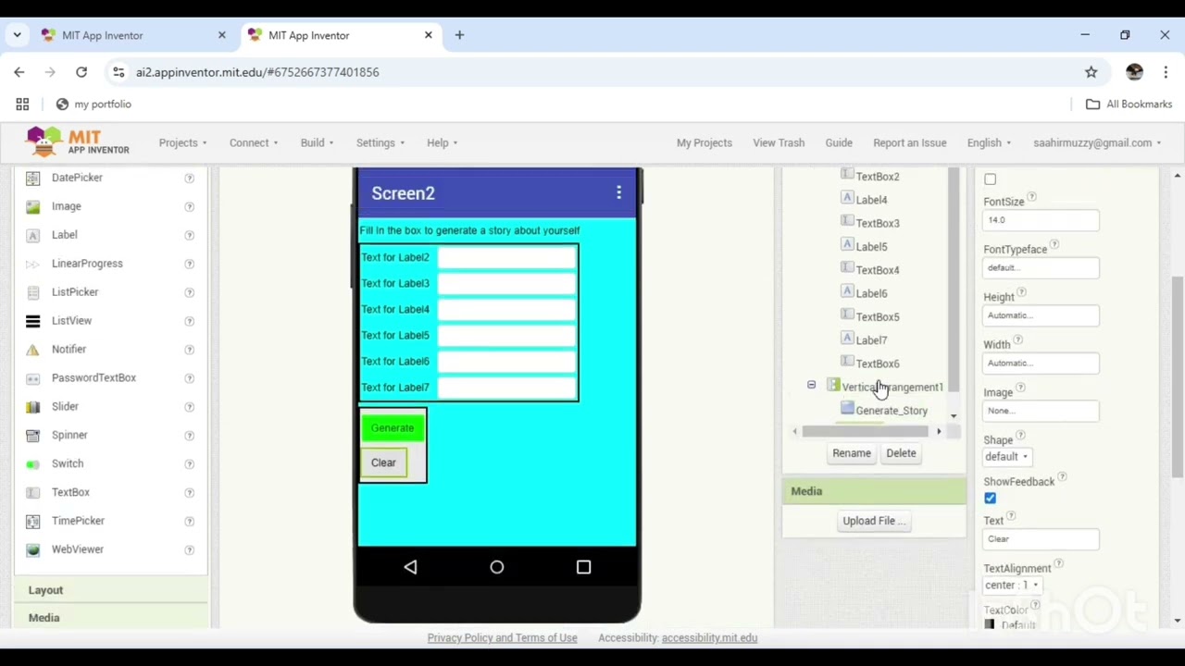This screenshot has width=1185, height=666.
Task: Expand the Media palette section
Action: (111, 617)
